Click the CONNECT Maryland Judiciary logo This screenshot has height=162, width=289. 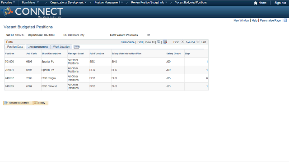click(x=32, y=12)
